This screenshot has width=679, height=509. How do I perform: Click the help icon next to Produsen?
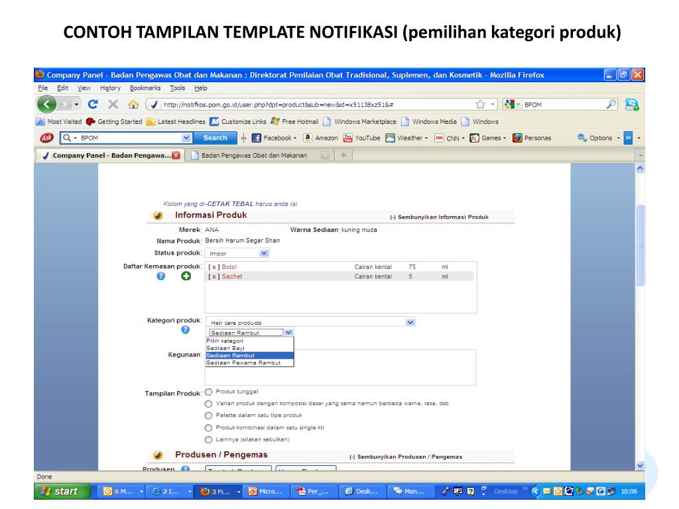coord(186,469)
